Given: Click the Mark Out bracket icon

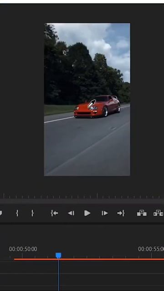Looking at the screenshot, I should pyautogui.click(x=32, y=213).
